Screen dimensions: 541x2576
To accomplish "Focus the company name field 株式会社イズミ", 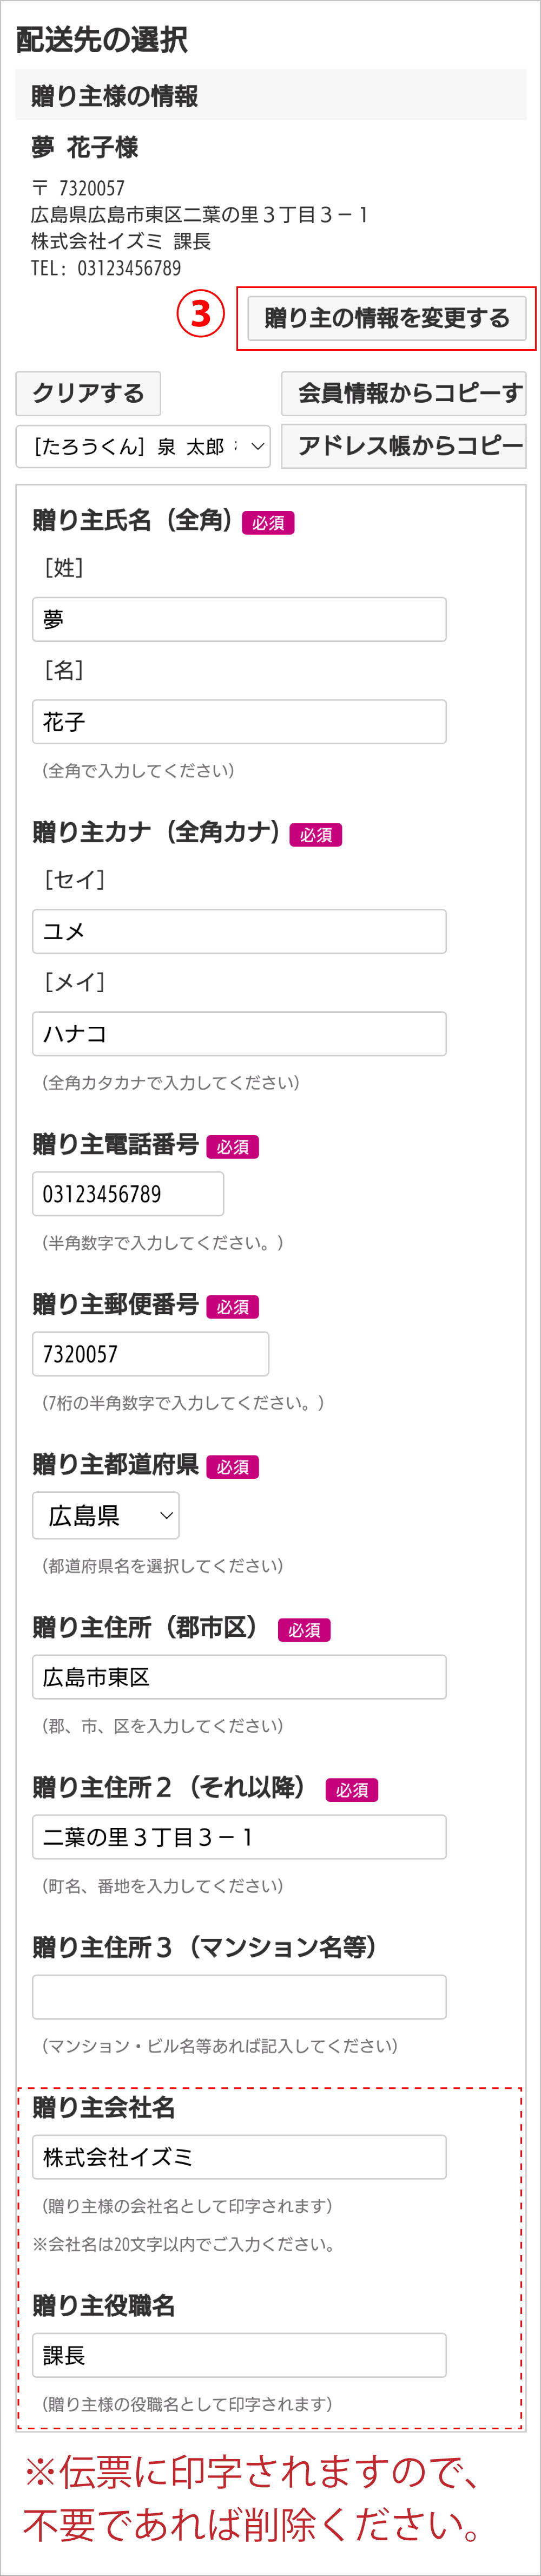I will tap(239, 2157).
